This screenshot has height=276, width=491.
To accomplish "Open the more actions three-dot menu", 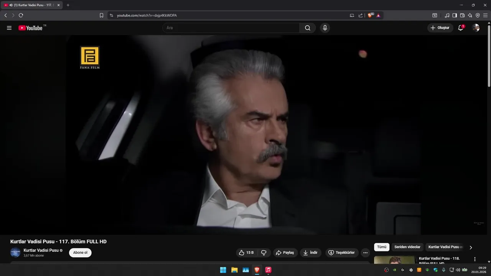I will [x=365, y=253].
